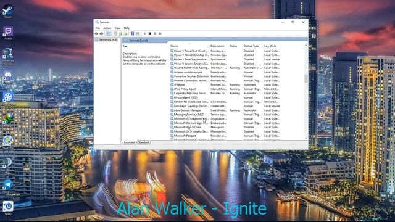Open the Discord desktop icon
This screenshot has width=395, height=222.
click(x=8, y=76)
